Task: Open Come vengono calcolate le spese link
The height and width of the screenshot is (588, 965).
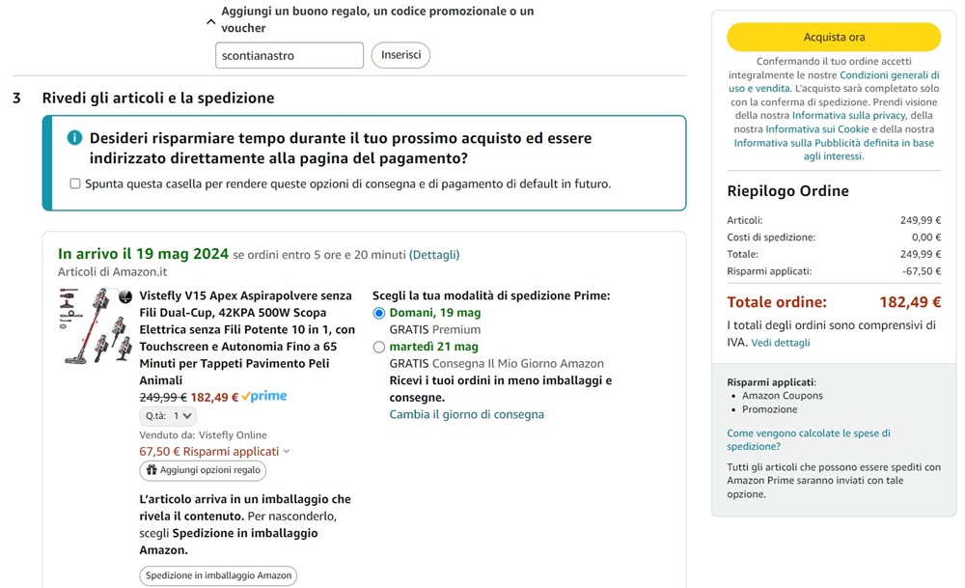Action: 809,439
